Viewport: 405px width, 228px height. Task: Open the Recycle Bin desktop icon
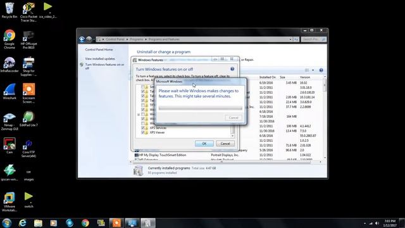click(9, 10)
